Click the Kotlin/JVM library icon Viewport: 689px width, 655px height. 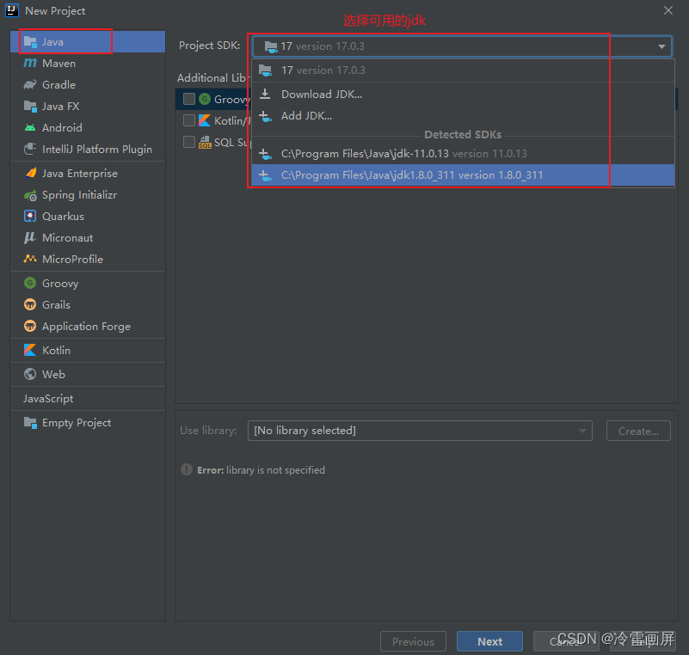pyautogui.click(x=205, y=120)
